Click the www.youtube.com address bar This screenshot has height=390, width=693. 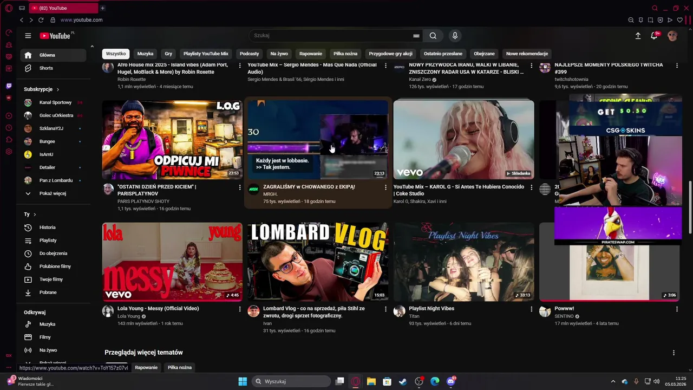tap(81, 20)
